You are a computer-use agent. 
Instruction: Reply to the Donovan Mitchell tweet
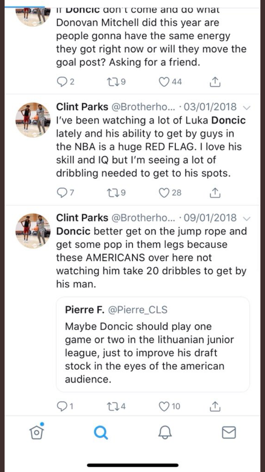[x=61, y=82]
